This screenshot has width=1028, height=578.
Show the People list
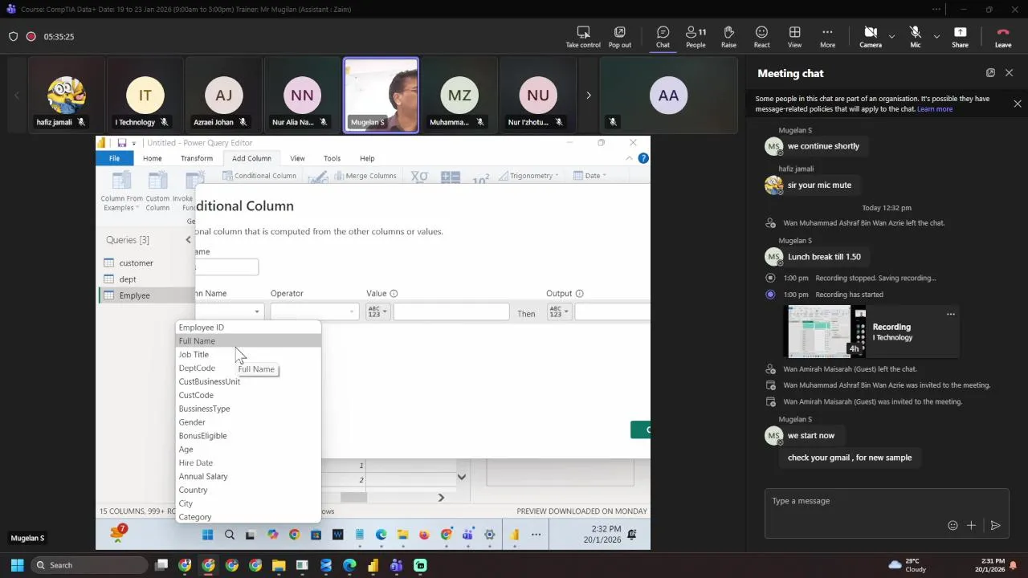tap(696, 37)
